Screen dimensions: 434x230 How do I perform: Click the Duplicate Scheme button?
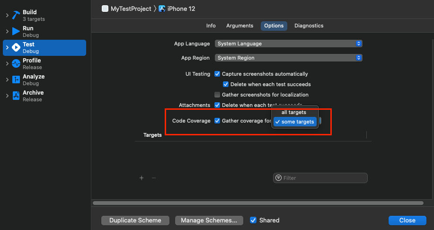pos(135,220)
